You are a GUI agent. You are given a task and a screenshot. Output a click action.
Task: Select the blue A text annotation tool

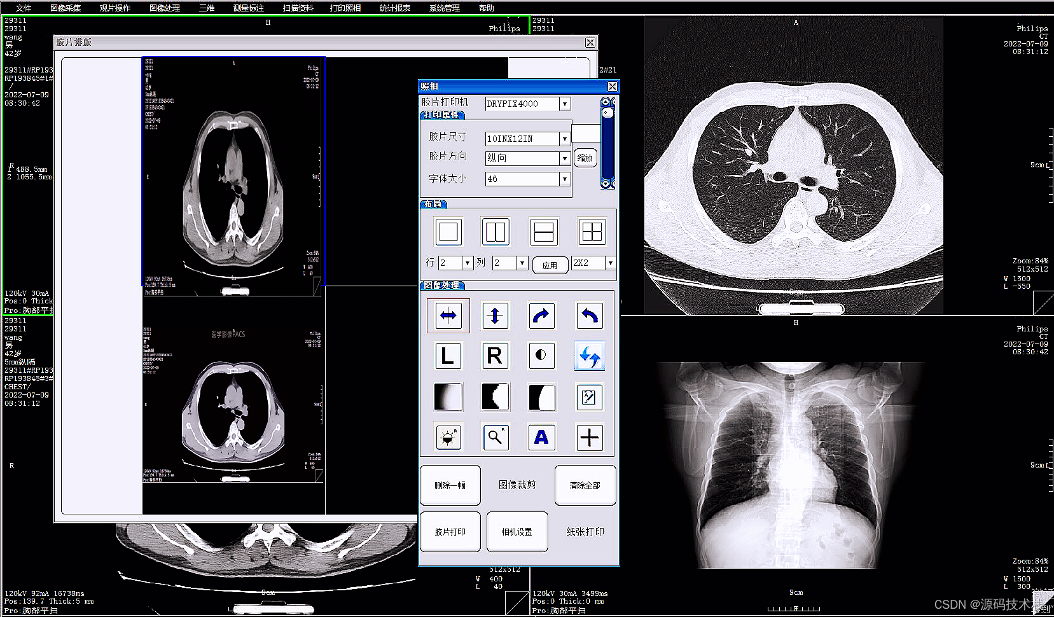point(542,437)
